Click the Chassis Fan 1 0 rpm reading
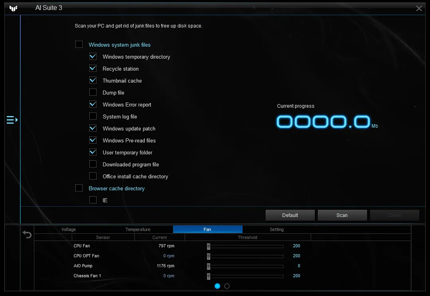 click(169, 276)
